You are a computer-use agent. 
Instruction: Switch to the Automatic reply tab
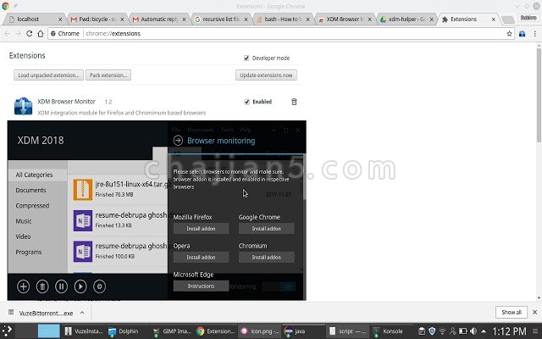(159, 19)
